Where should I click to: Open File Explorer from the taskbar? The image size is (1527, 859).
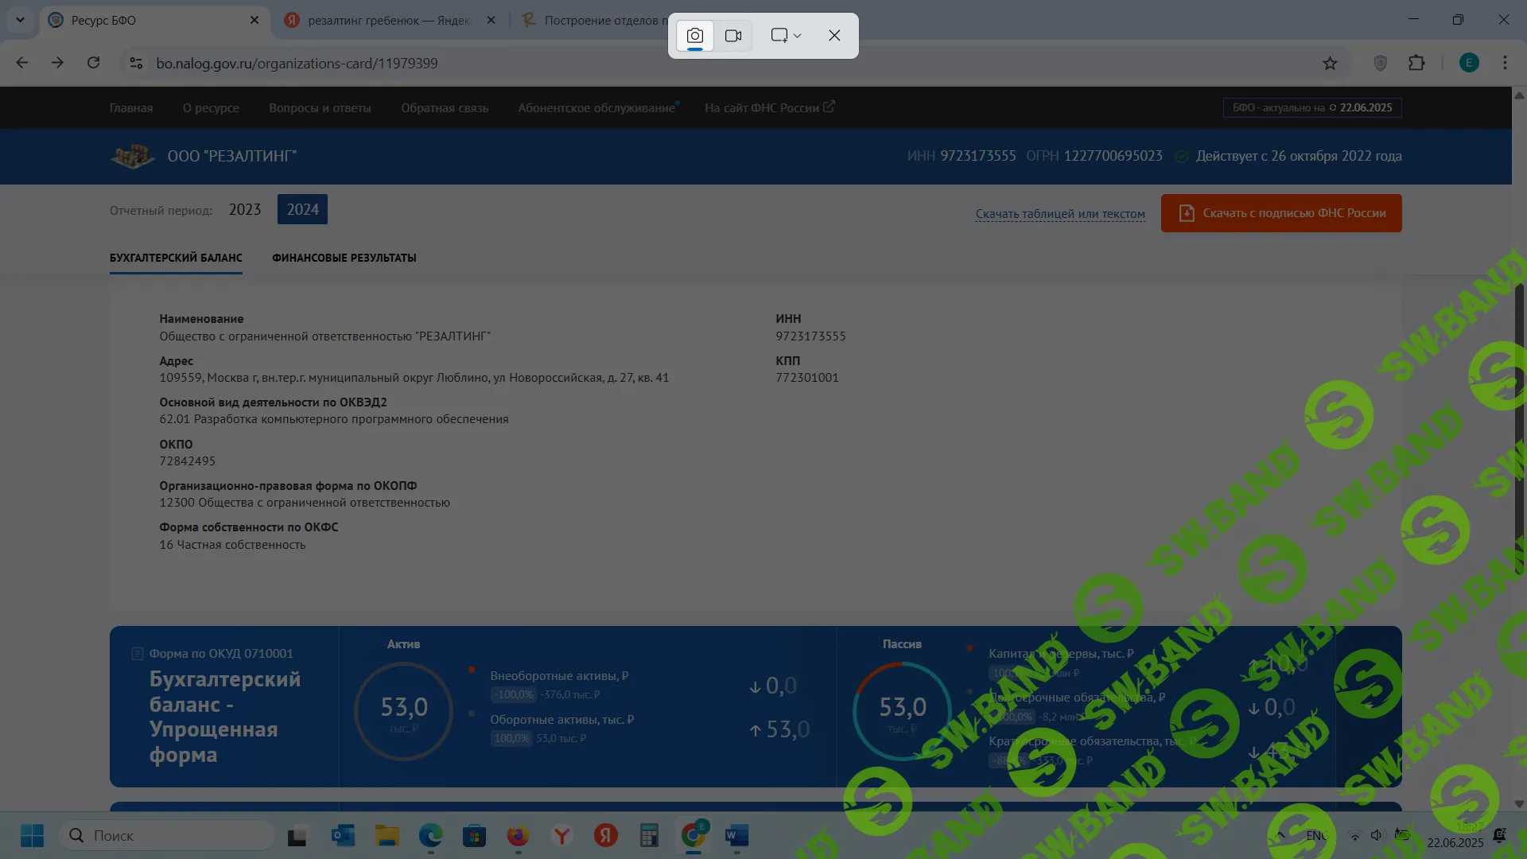click(x=387, y=835)
